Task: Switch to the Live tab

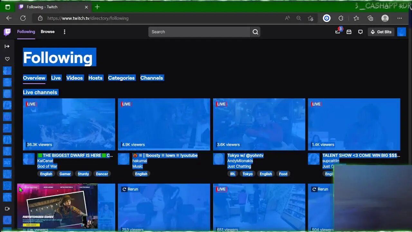Action: tap(56, 78)
